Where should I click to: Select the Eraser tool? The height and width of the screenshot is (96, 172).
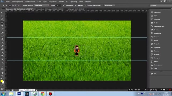point(2,46)
